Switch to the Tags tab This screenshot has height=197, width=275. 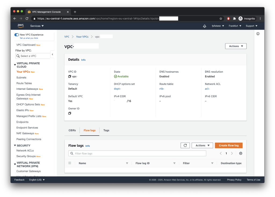[106, 130]
